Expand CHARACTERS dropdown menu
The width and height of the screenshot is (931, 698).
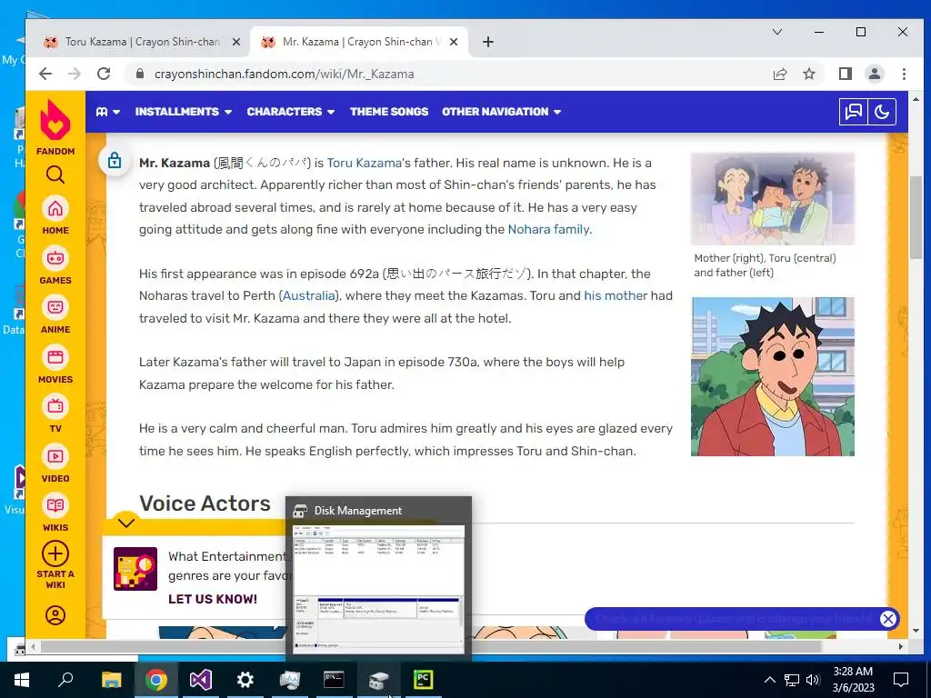click(290, 112)
